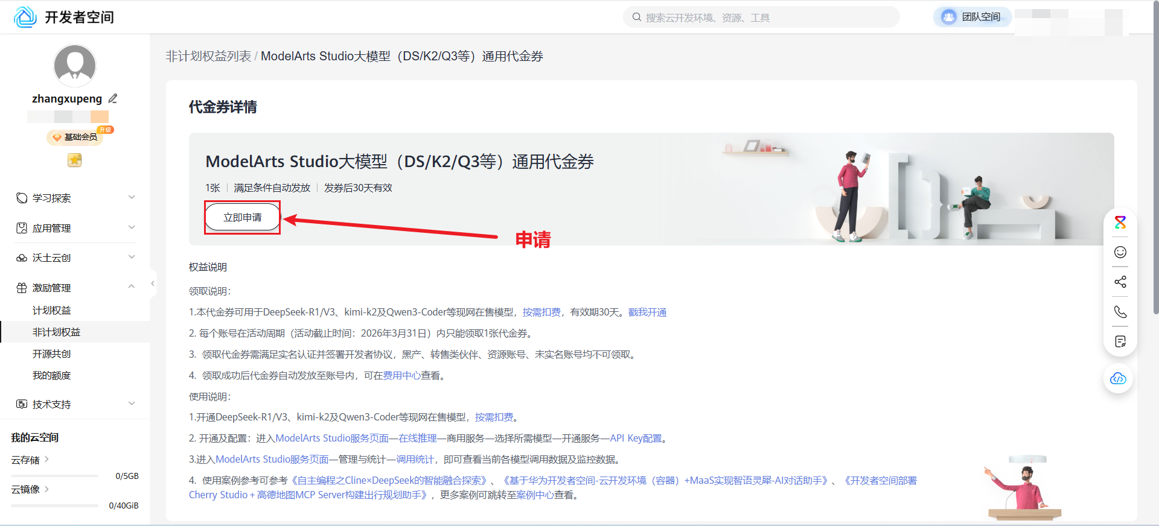This screenshot has height=526, width=1159.
Task: Open the 高德地图MCP Server case link
Action: tap(308, 495)
